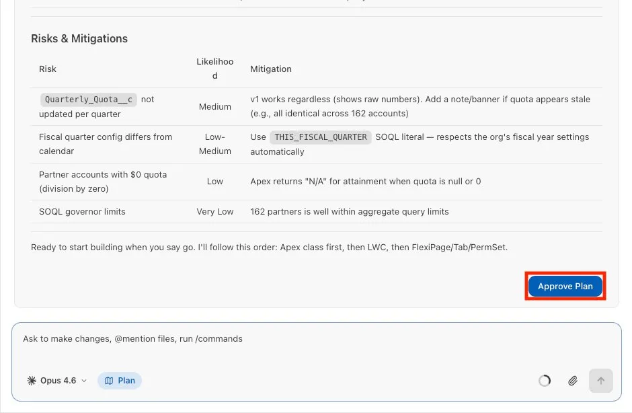
Task: Click the 'Medium' likelihood cell for Quarterly_Quota__c
Action: 215,106
